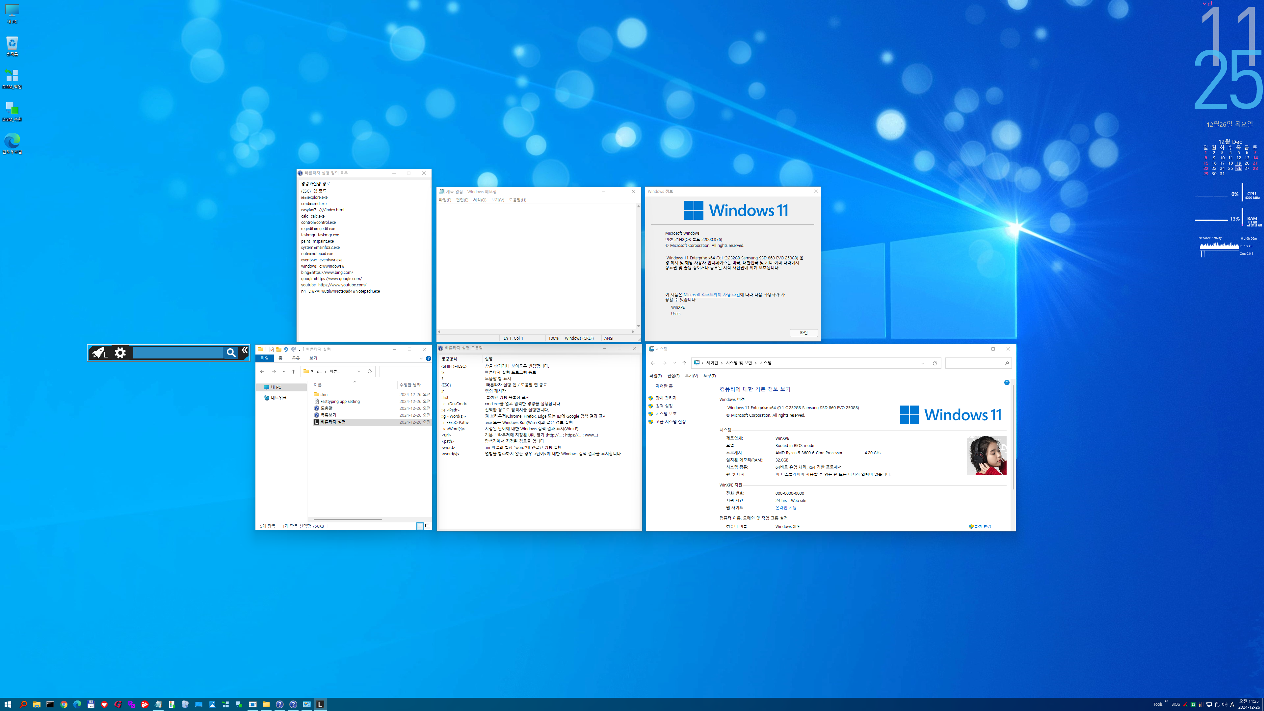Open the 파일 tab in Explorer ribbon
This screenshot has height=711, width=1264.
point(264,358)
